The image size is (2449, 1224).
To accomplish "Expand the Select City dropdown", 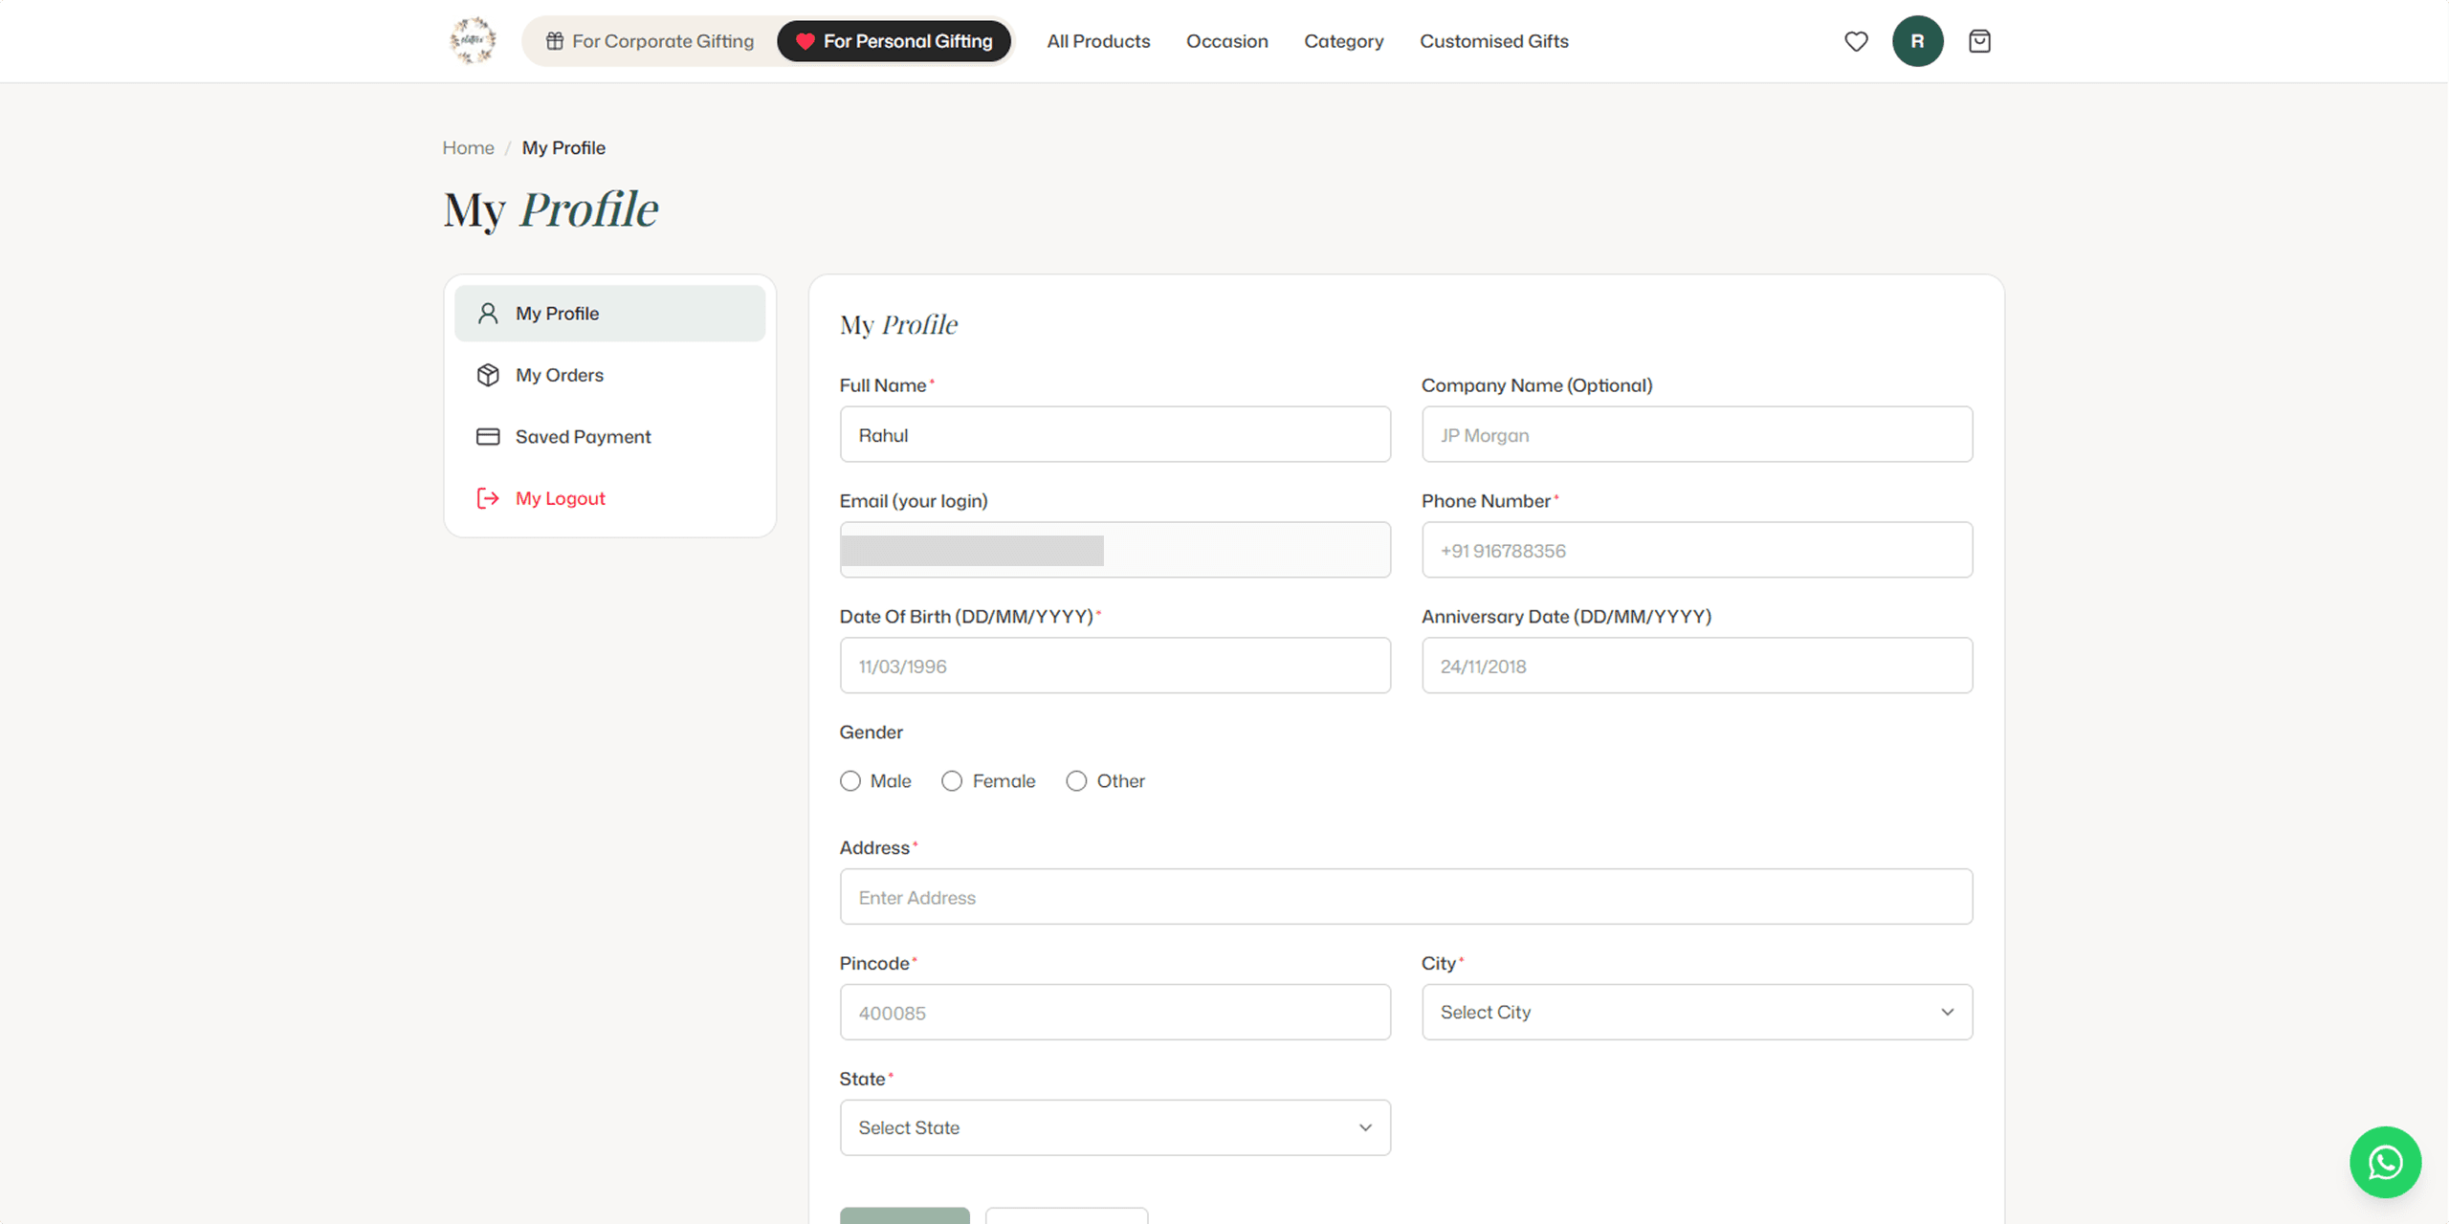I will [1697, 1012].
